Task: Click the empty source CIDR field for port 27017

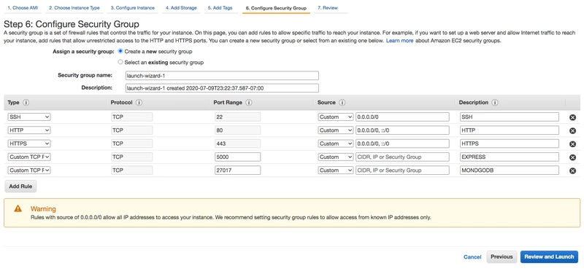Action: point(402,170)
